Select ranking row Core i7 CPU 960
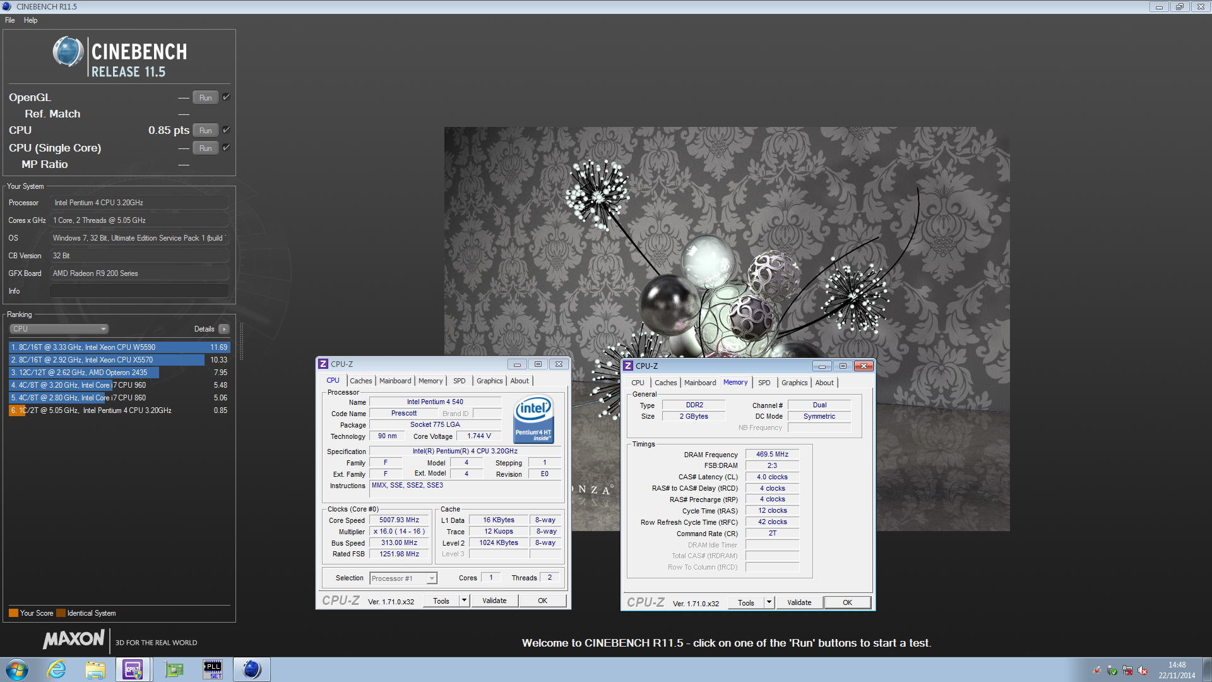The width and height of the screenshot is (1212, 682). [x=119, y=385]
